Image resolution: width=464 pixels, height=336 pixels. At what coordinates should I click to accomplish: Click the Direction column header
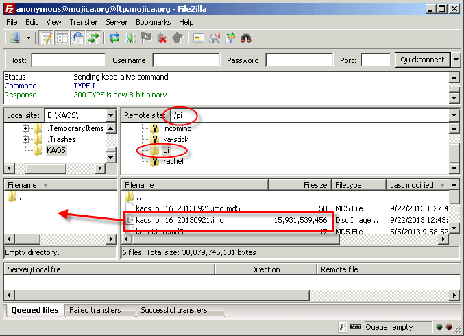pyautogui.click(x=266, y=269)
